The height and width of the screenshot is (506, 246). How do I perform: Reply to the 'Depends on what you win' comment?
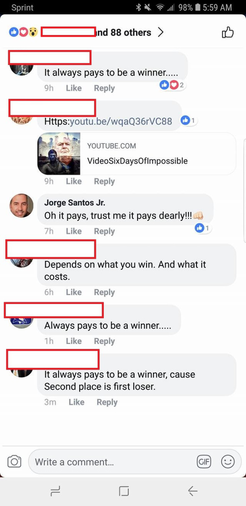104,292
